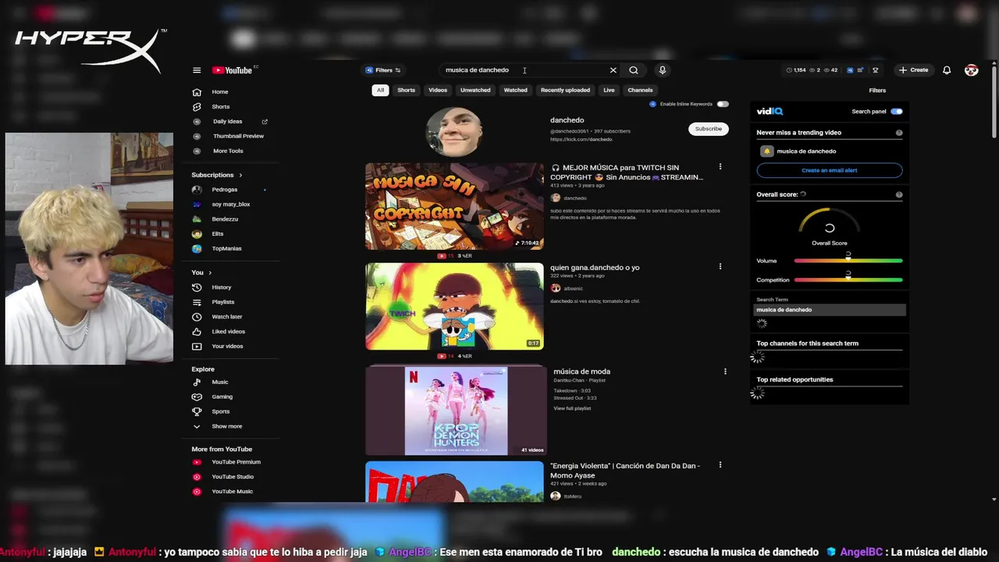Open YouTube Studio
The image size is (999, 562).
[233, 477]
